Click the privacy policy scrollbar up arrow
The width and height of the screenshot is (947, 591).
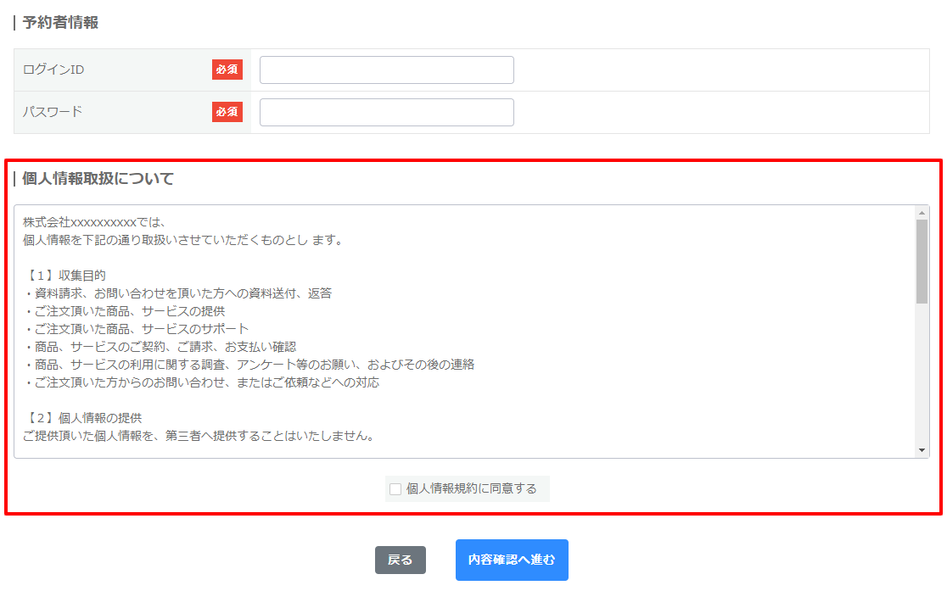(x=922, y=213)
